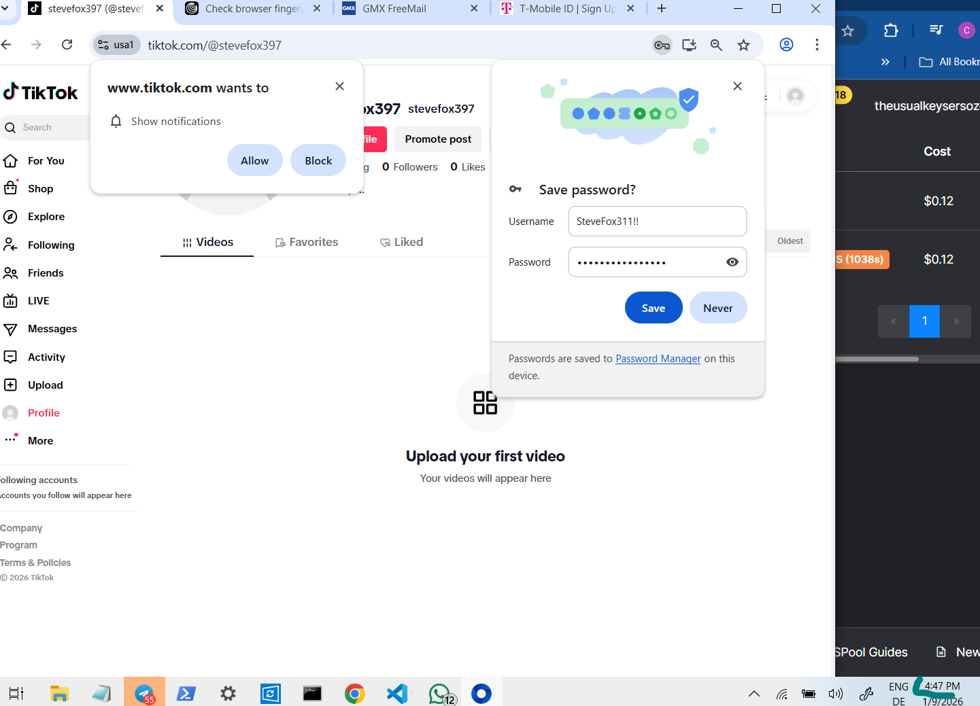Open the TikTok Shop sidebar icon
Image resolution: width=980 pixels, height=706 pixels.
pos(11,188)
